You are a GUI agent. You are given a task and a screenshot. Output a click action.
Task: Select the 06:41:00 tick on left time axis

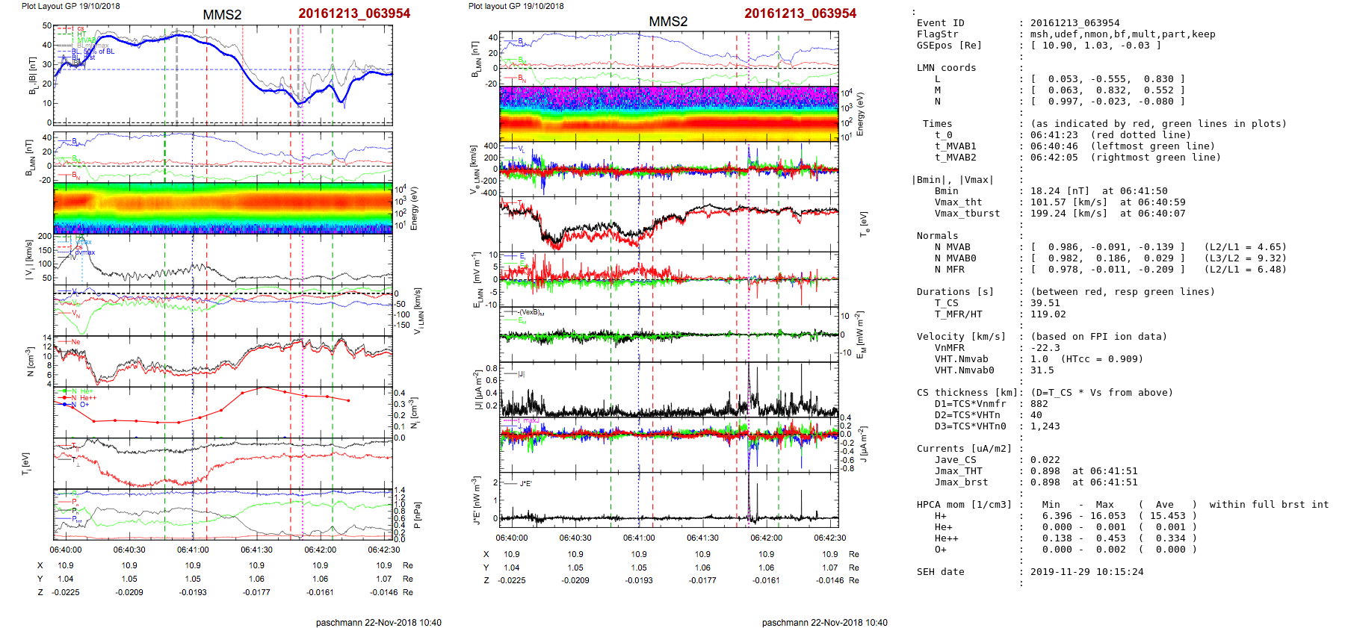(193, 550)
